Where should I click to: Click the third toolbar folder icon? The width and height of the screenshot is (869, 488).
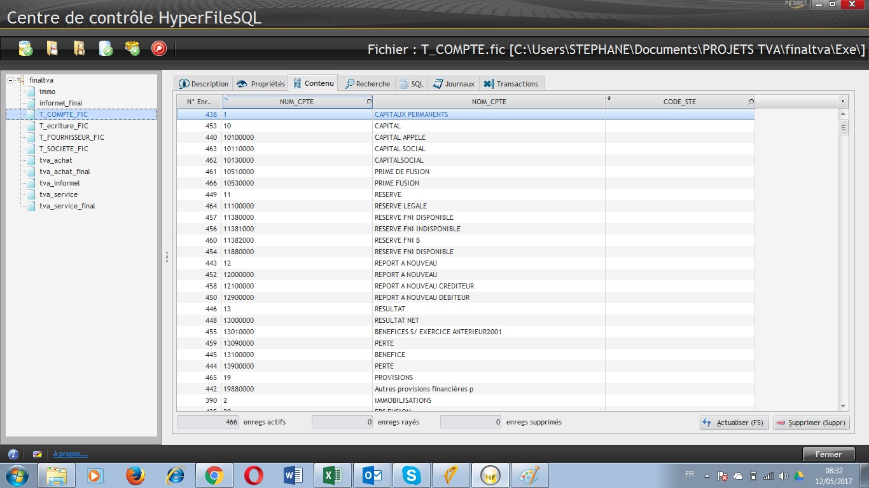[x=79, y=48]
